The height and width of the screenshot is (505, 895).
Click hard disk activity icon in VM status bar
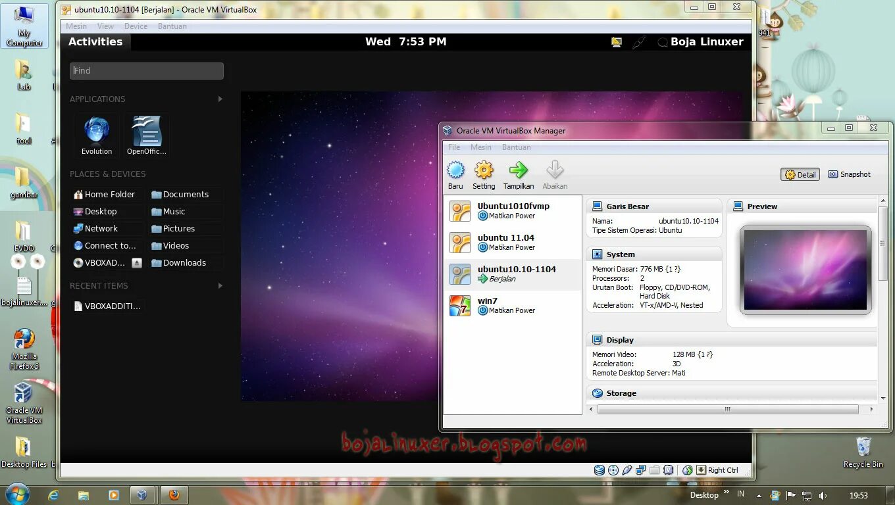coord(600,470)
